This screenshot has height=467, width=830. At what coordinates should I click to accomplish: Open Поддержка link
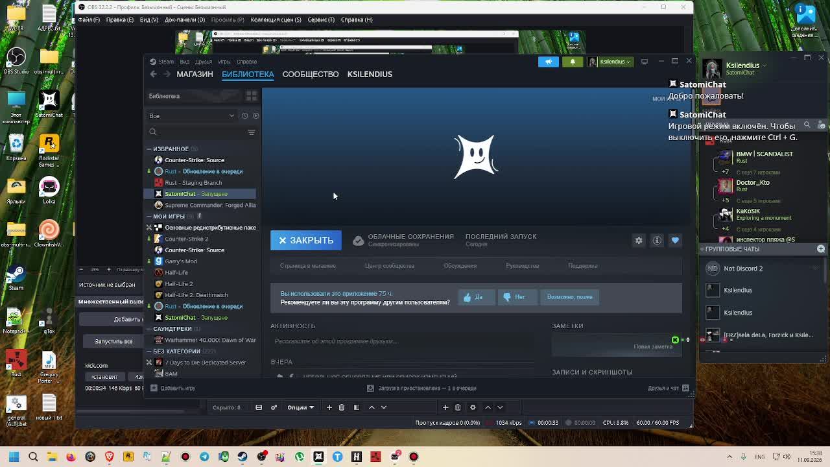tap(582, 266)
